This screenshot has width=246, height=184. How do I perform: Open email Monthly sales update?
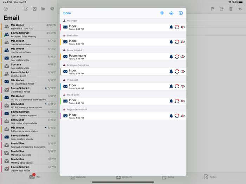point(29,161)
